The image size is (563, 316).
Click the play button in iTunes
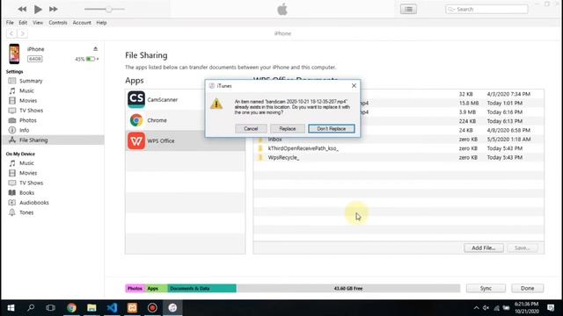click(38, 9)
